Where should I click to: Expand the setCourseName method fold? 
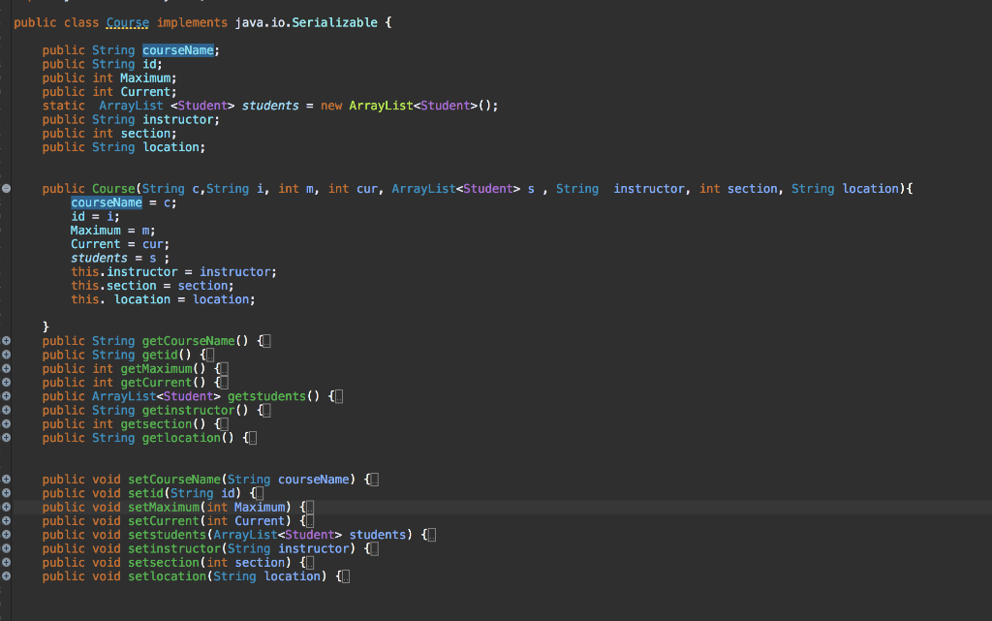point(6,479)
